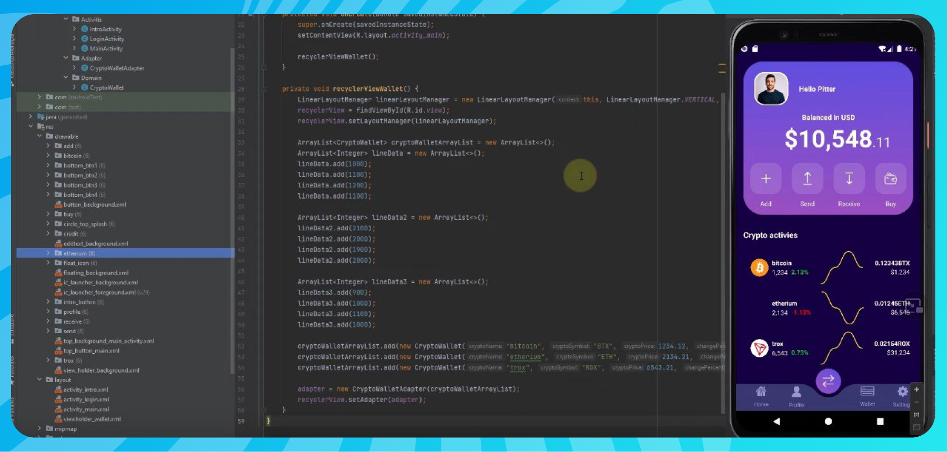Fold the recyclerViewWallet method in gutter

pyautogui.click(x=264, y=89)
